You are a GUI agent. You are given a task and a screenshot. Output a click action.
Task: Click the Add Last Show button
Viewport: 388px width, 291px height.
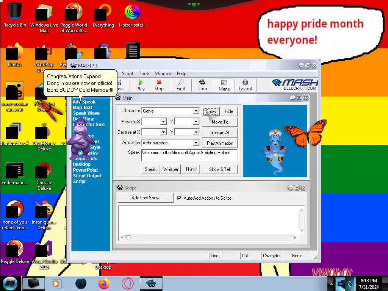click(x=145, y=198)
